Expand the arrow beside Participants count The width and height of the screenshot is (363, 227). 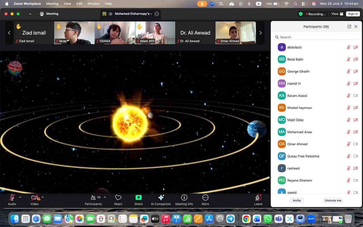(x=105, y=197)
